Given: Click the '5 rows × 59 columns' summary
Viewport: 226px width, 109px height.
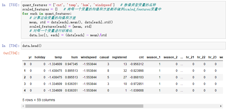Looking at the screenshot, I should pyautogui.click(x=39, y=100).
